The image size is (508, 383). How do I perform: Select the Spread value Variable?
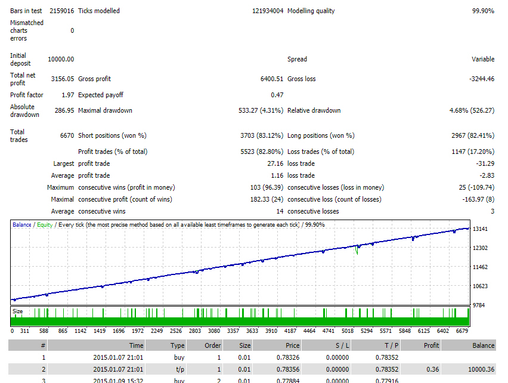(x=483, y=59)
